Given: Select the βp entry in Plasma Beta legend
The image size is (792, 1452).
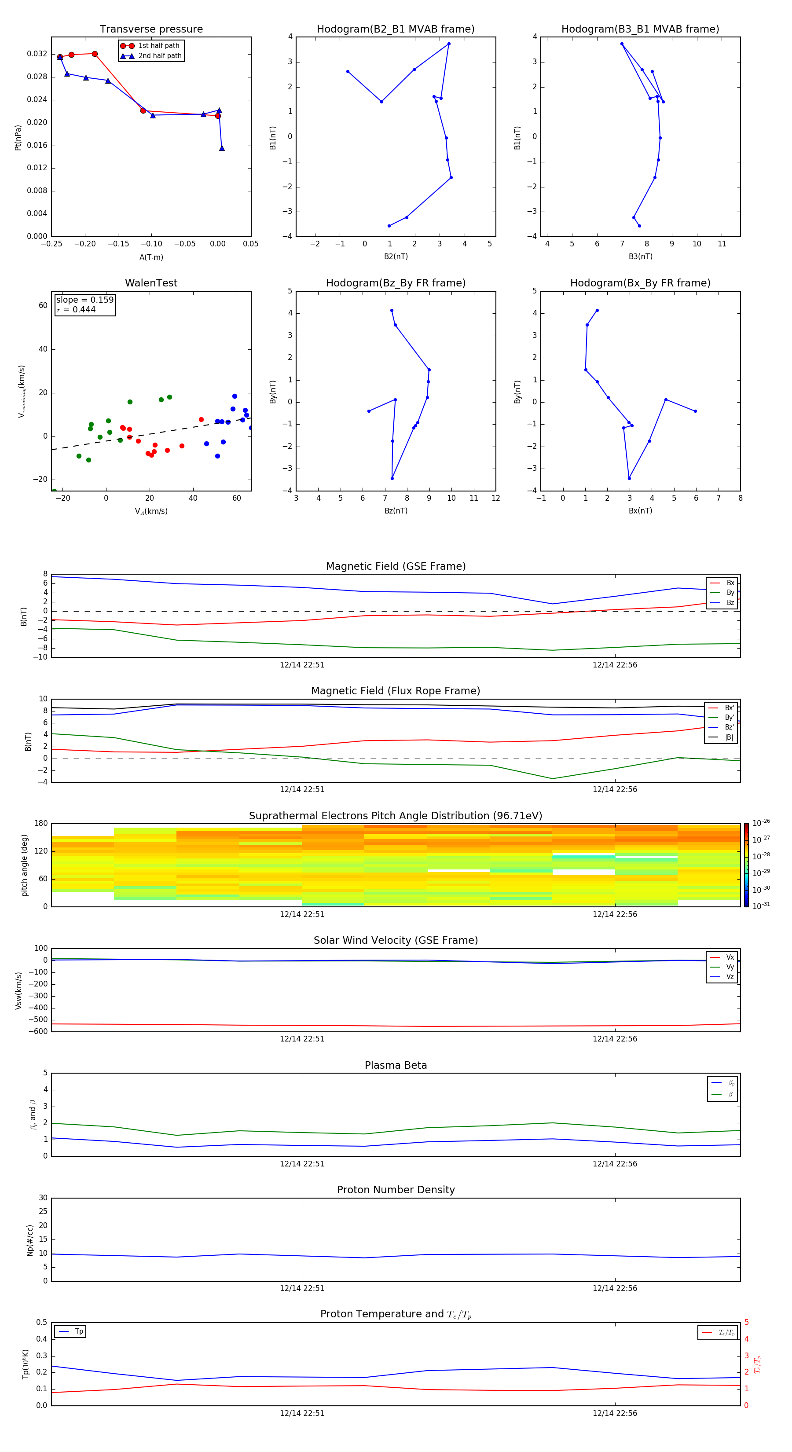Looking at the screenshot, I should click(722, 1083).
